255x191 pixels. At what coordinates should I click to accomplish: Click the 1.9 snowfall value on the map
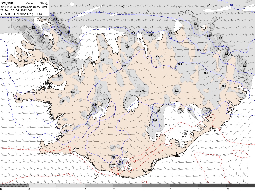coord(67,33)
